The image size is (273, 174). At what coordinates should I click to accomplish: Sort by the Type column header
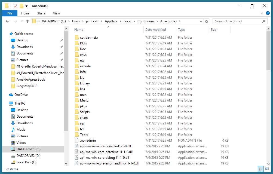[182, 30]
